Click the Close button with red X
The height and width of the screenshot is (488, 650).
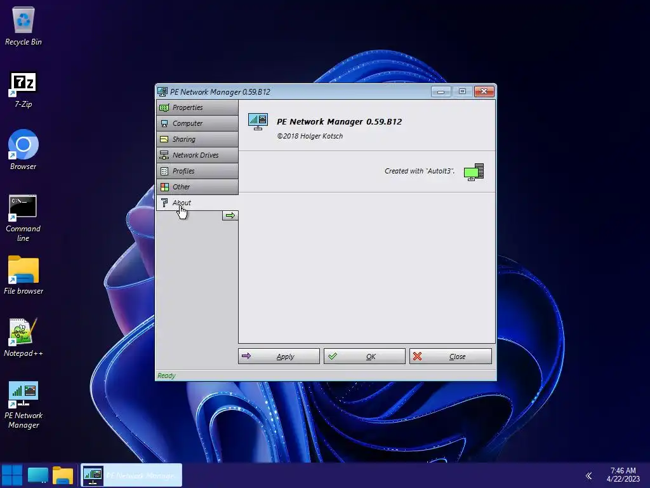coord(451,356)
